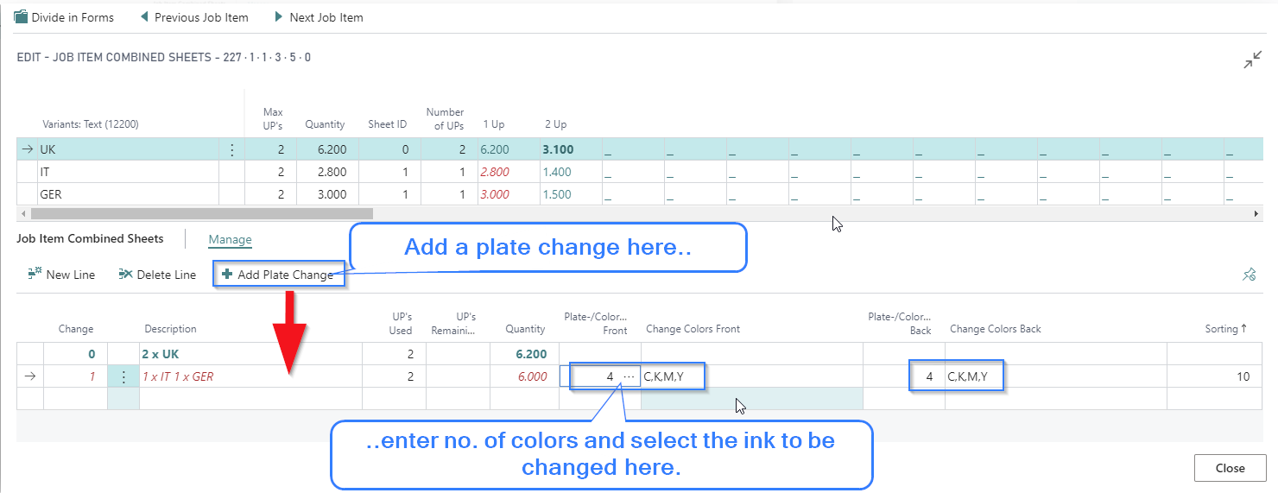Sort by the Sorting column header
The image size is (1278, 493).
(1226, 329)
